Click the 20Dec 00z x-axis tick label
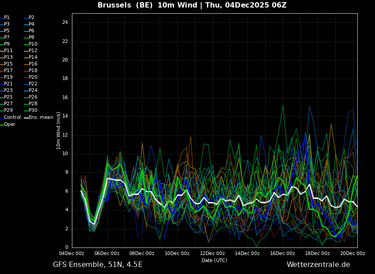The width and height of the screenshot is (375, 274). (x=352, y=254)
